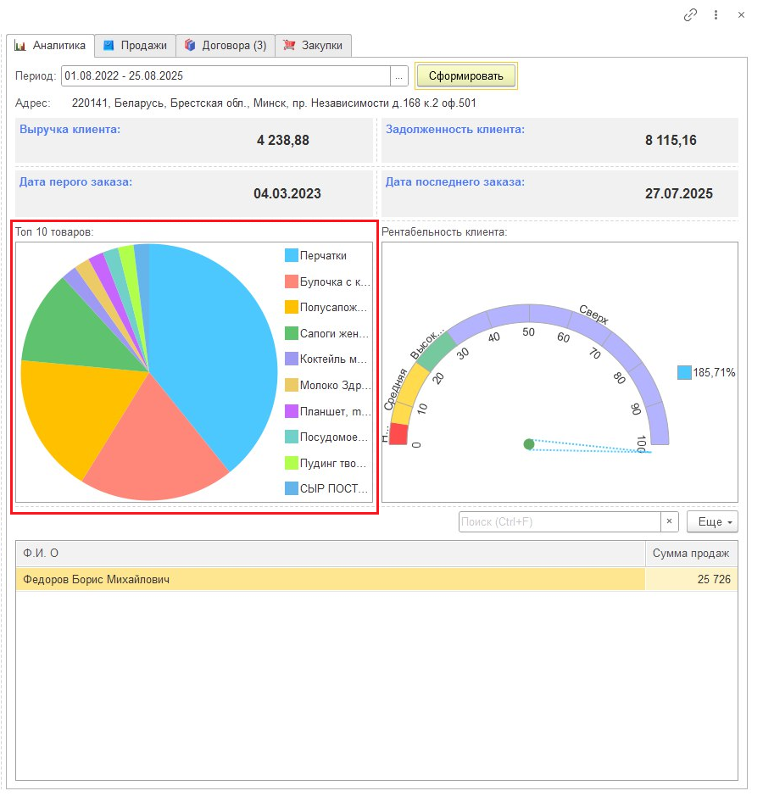Screen dimensions: 763x802
Task: Open the three-dot options menu
Action: tap(716, 14)
